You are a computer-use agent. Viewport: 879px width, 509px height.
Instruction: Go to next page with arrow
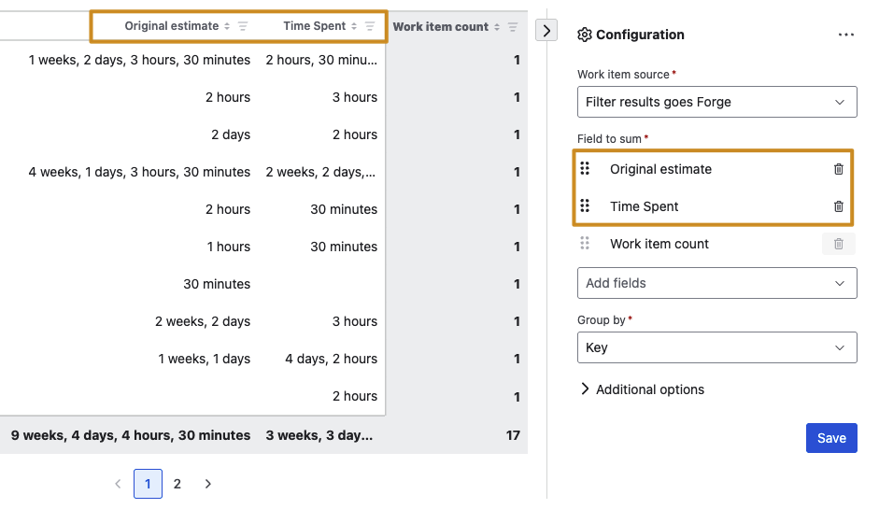208,484
